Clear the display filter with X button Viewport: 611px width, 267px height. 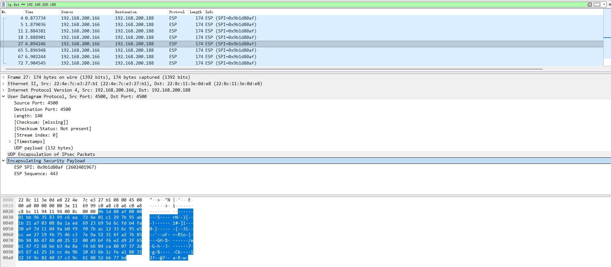click(x=590, y=4)
